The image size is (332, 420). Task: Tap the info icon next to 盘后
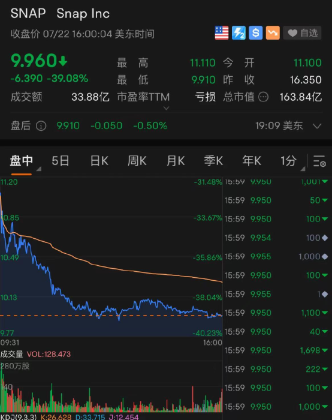click(41, 125)
